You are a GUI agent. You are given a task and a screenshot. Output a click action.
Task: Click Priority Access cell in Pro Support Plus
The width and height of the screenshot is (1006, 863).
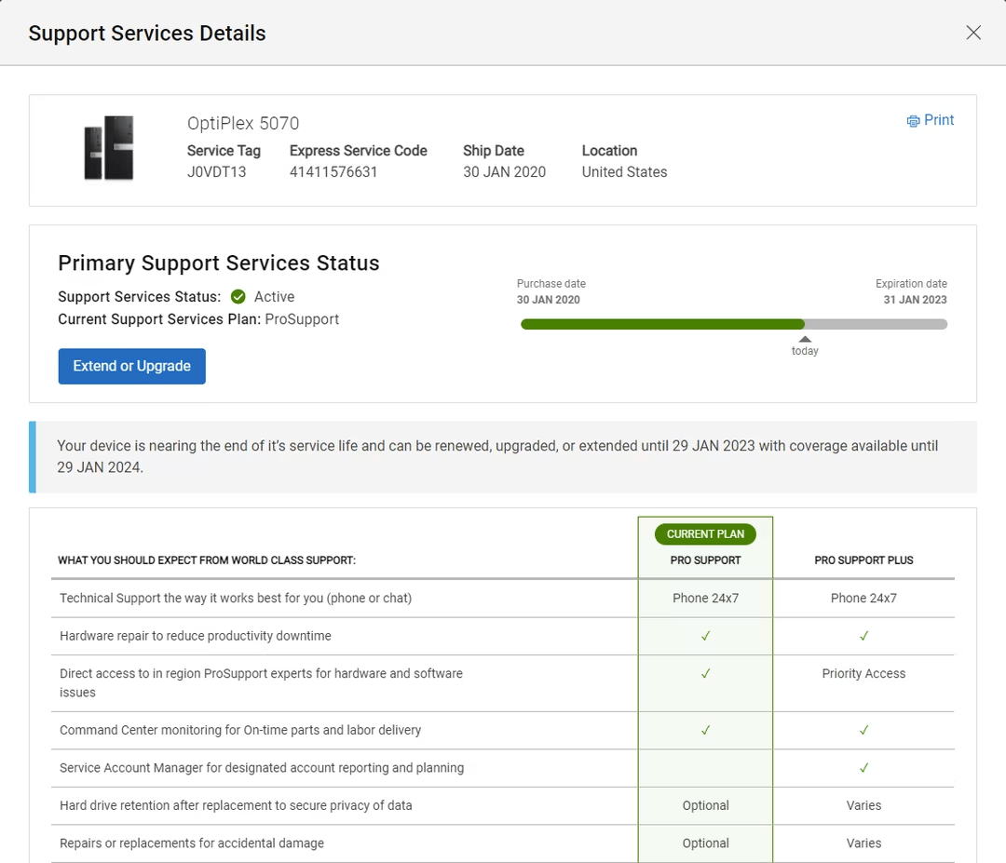point(863,674)
